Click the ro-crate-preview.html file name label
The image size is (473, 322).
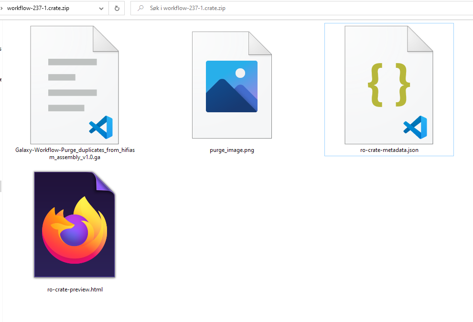[x=75, y=290]
